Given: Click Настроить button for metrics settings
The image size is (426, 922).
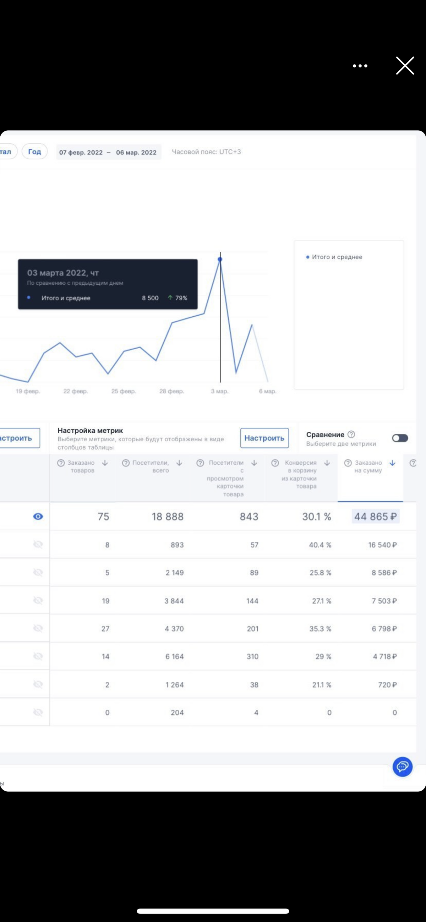Looking at the screenshot, I should (264, 438).
